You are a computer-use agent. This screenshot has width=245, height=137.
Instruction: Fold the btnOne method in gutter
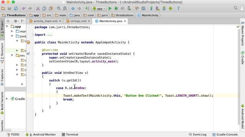click(33, 76)
